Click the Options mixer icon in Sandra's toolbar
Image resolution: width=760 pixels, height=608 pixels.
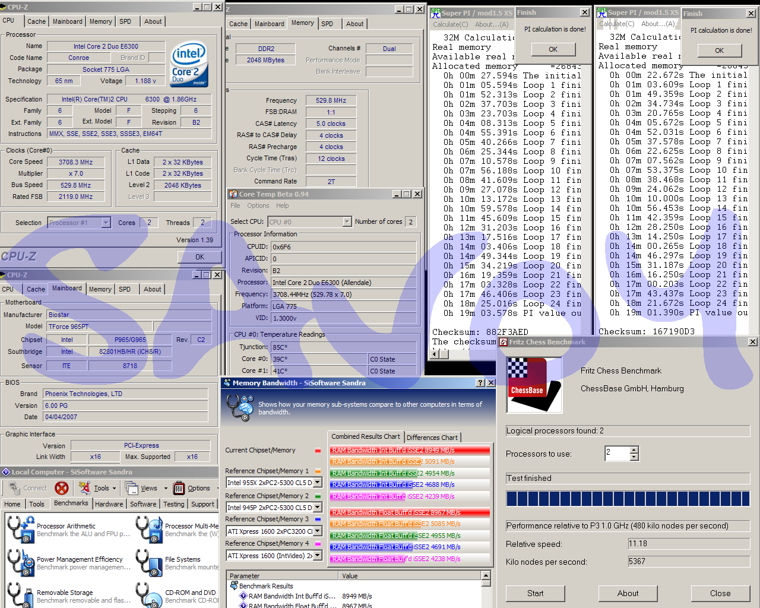tap(179, 488)
